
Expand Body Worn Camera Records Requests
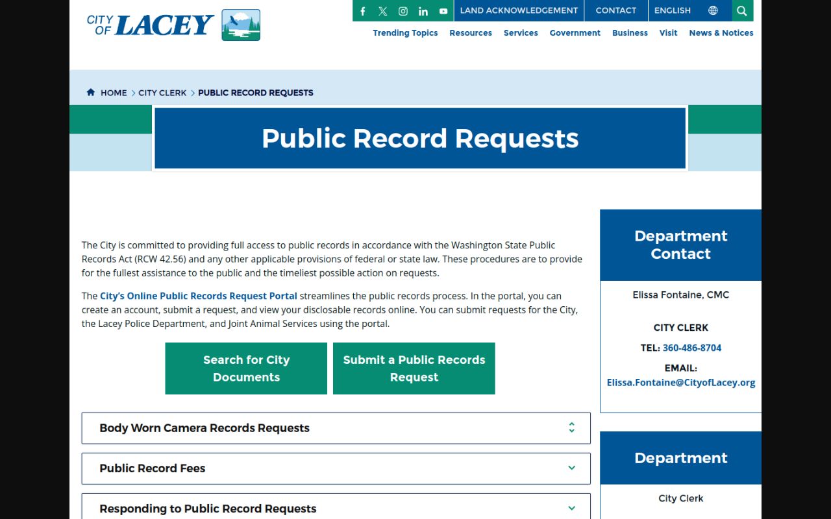pyautogui.click(x=336, y=428)
